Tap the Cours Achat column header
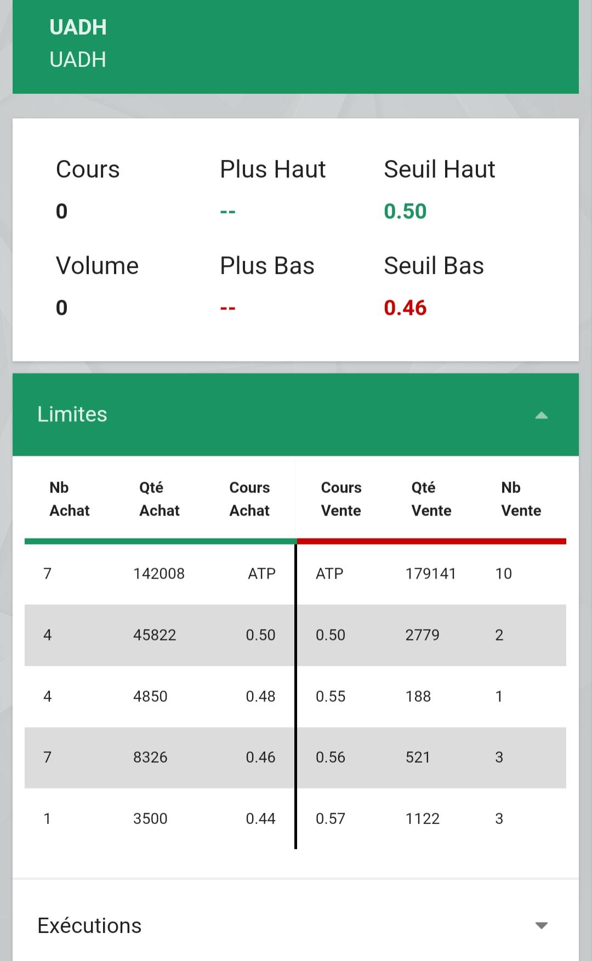Image resolution: width=592 pixels, height=961 pixels. 249,499
